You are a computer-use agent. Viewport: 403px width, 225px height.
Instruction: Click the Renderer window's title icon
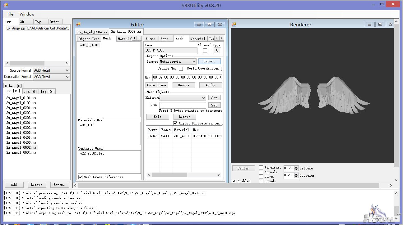[x=234, y=25]
